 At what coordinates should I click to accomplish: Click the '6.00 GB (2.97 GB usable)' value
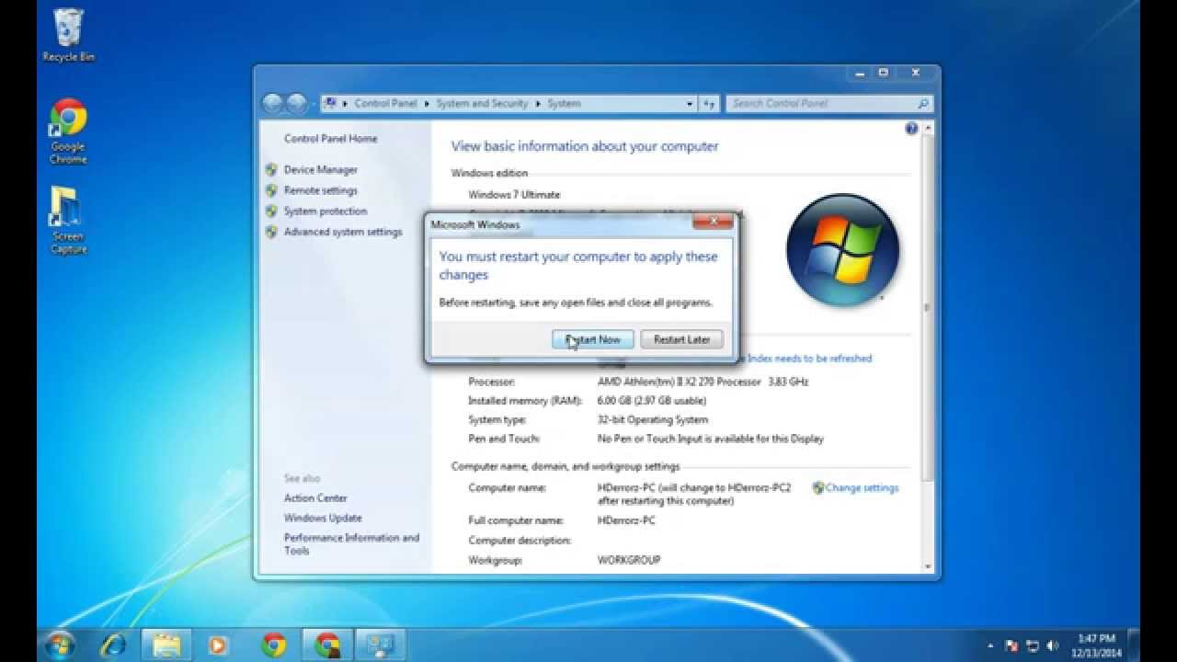652,401
